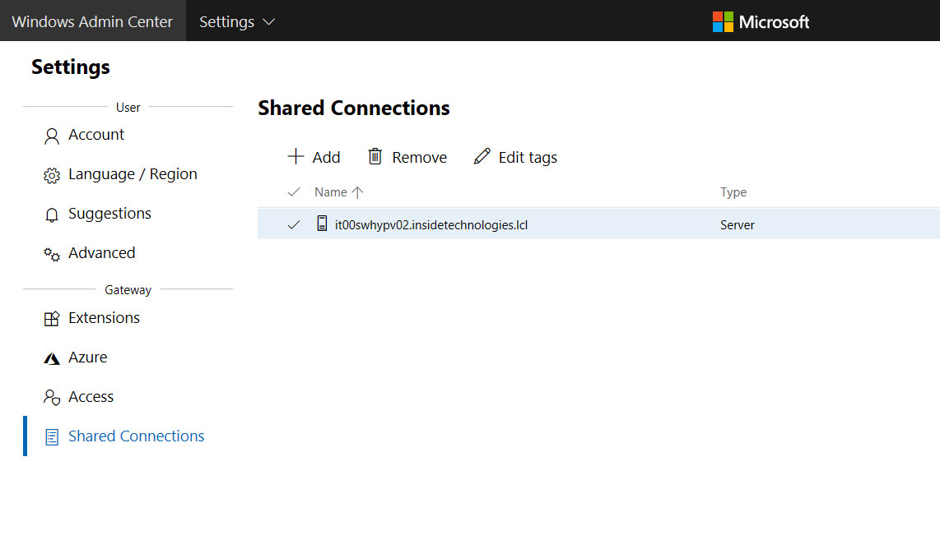
Task: Open Azure gateway settings
Action: 87,358
